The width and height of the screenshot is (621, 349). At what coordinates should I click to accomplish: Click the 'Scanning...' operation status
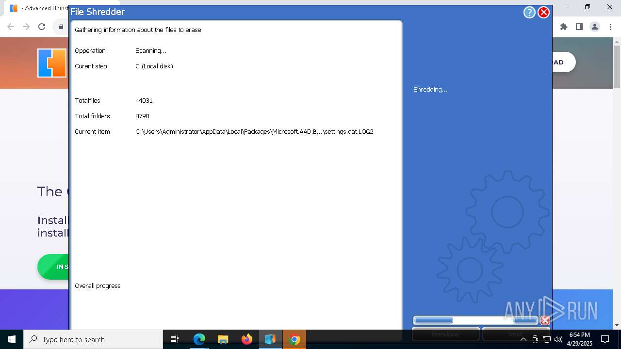(151, 50)
